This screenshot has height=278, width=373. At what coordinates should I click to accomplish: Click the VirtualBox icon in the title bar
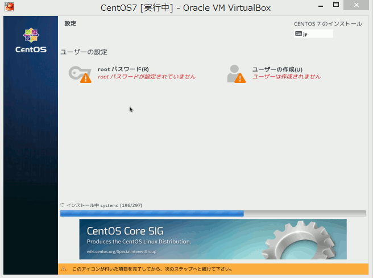[x=9, y=7]
